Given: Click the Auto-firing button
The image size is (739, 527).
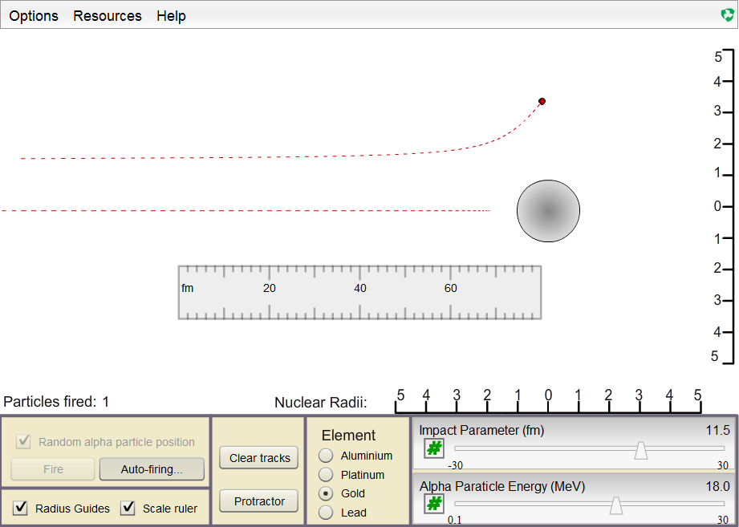Looking at the screenshot, I should (x=152, y=469).
